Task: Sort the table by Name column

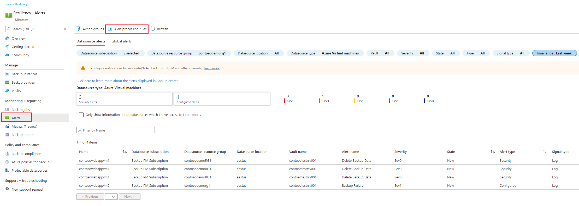Action: (125, 152)
